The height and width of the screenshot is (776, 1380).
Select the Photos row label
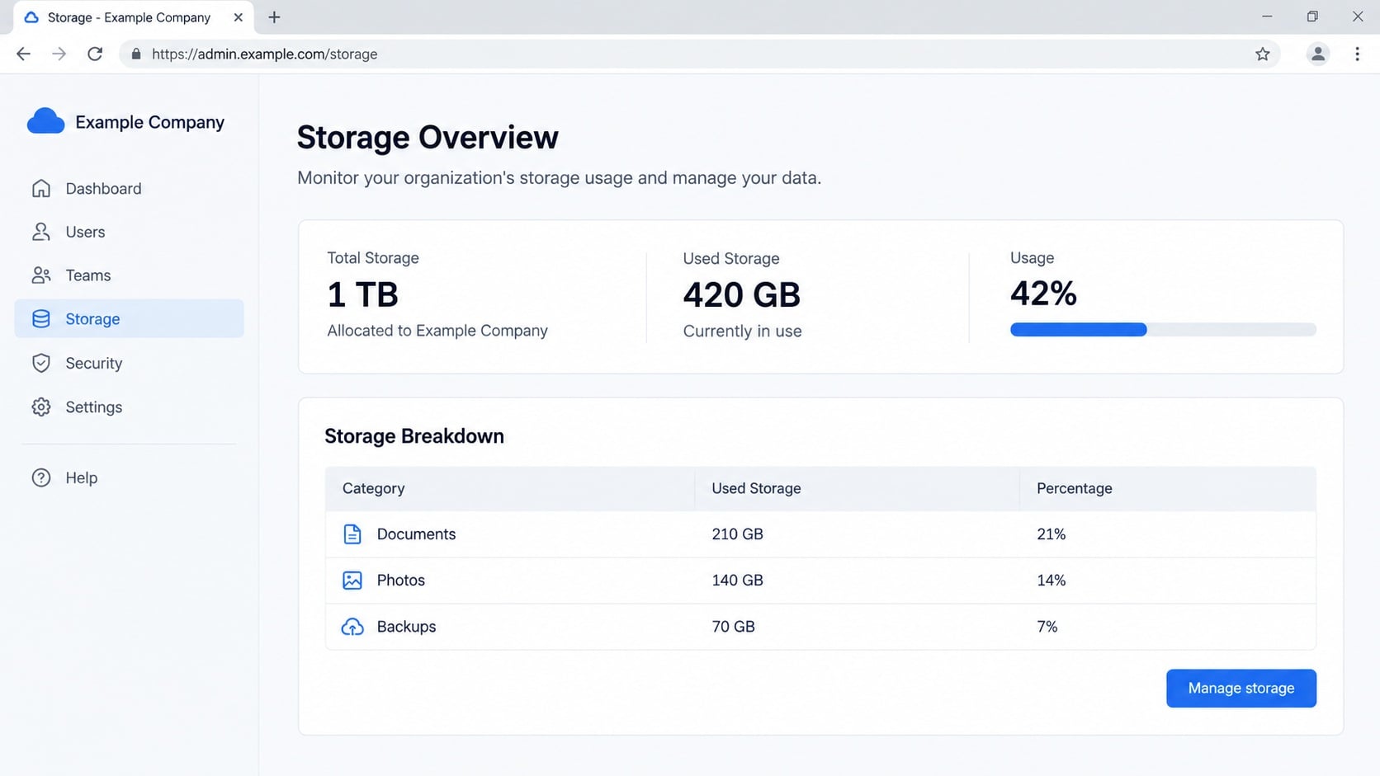(x=400, y=581)
